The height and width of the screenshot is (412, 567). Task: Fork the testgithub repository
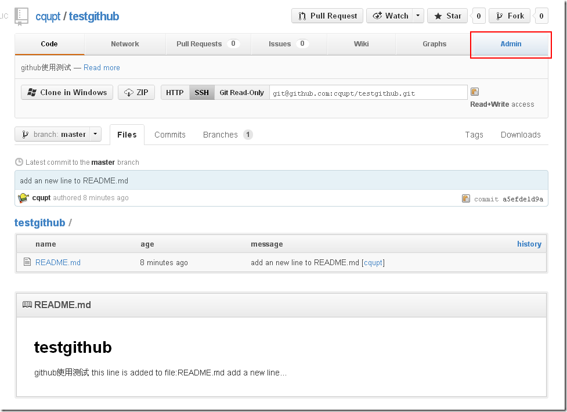pyautogui.click(x=510, y=16)
